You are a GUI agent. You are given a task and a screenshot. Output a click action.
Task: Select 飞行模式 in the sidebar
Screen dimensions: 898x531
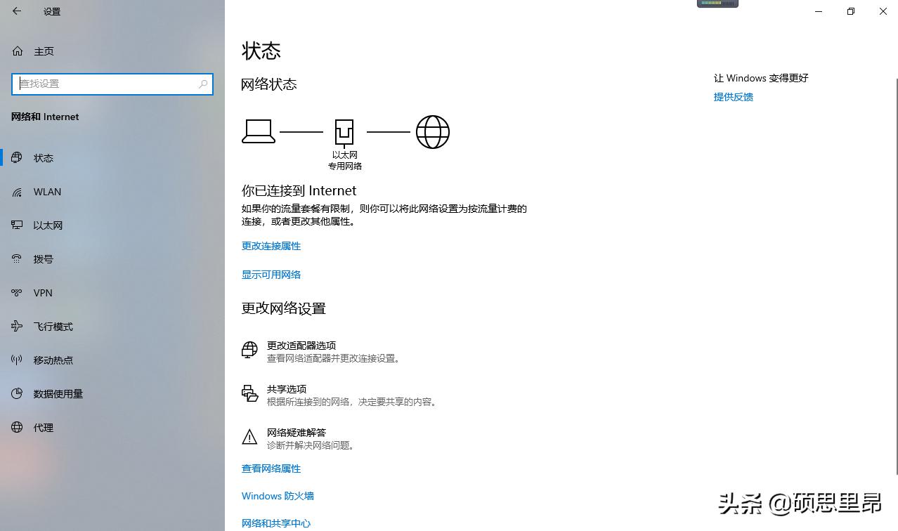pos(53,326)
